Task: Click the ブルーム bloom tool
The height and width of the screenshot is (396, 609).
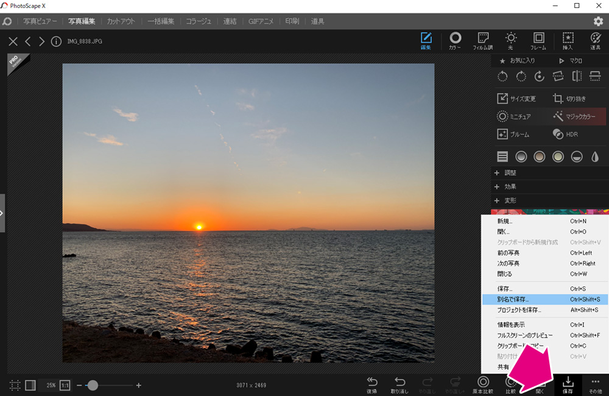Action: coord(513,135)
